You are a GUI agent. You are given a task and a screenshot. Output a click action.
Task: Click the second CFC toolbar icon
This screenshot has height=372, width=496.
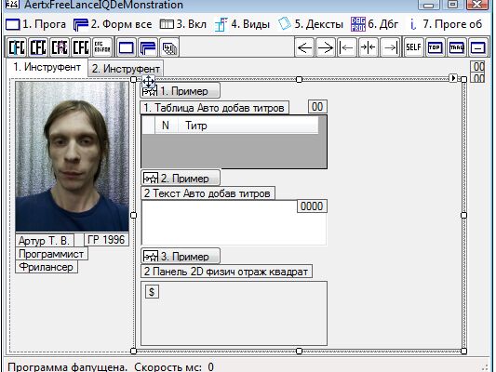coord(38,47)
